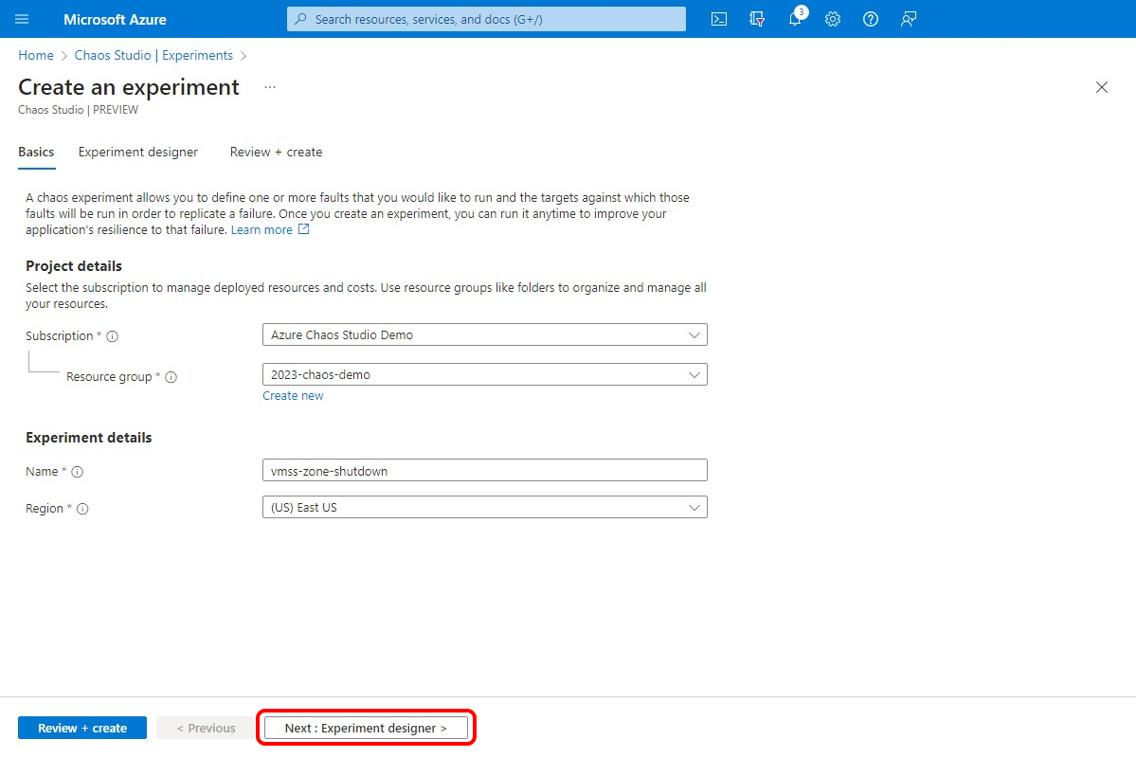
Task: Click the experiment Name input field
Action: [485, 470]
